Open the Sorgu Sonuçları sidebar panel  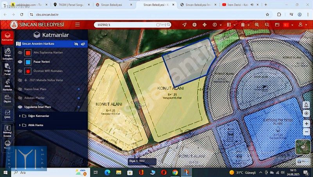pyautogui.click(x=7, y=54)
